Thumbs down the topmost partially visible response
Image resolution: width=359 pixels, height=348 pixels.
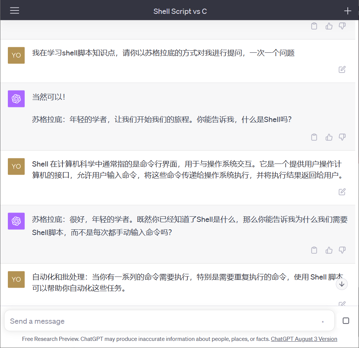(342, 26)
